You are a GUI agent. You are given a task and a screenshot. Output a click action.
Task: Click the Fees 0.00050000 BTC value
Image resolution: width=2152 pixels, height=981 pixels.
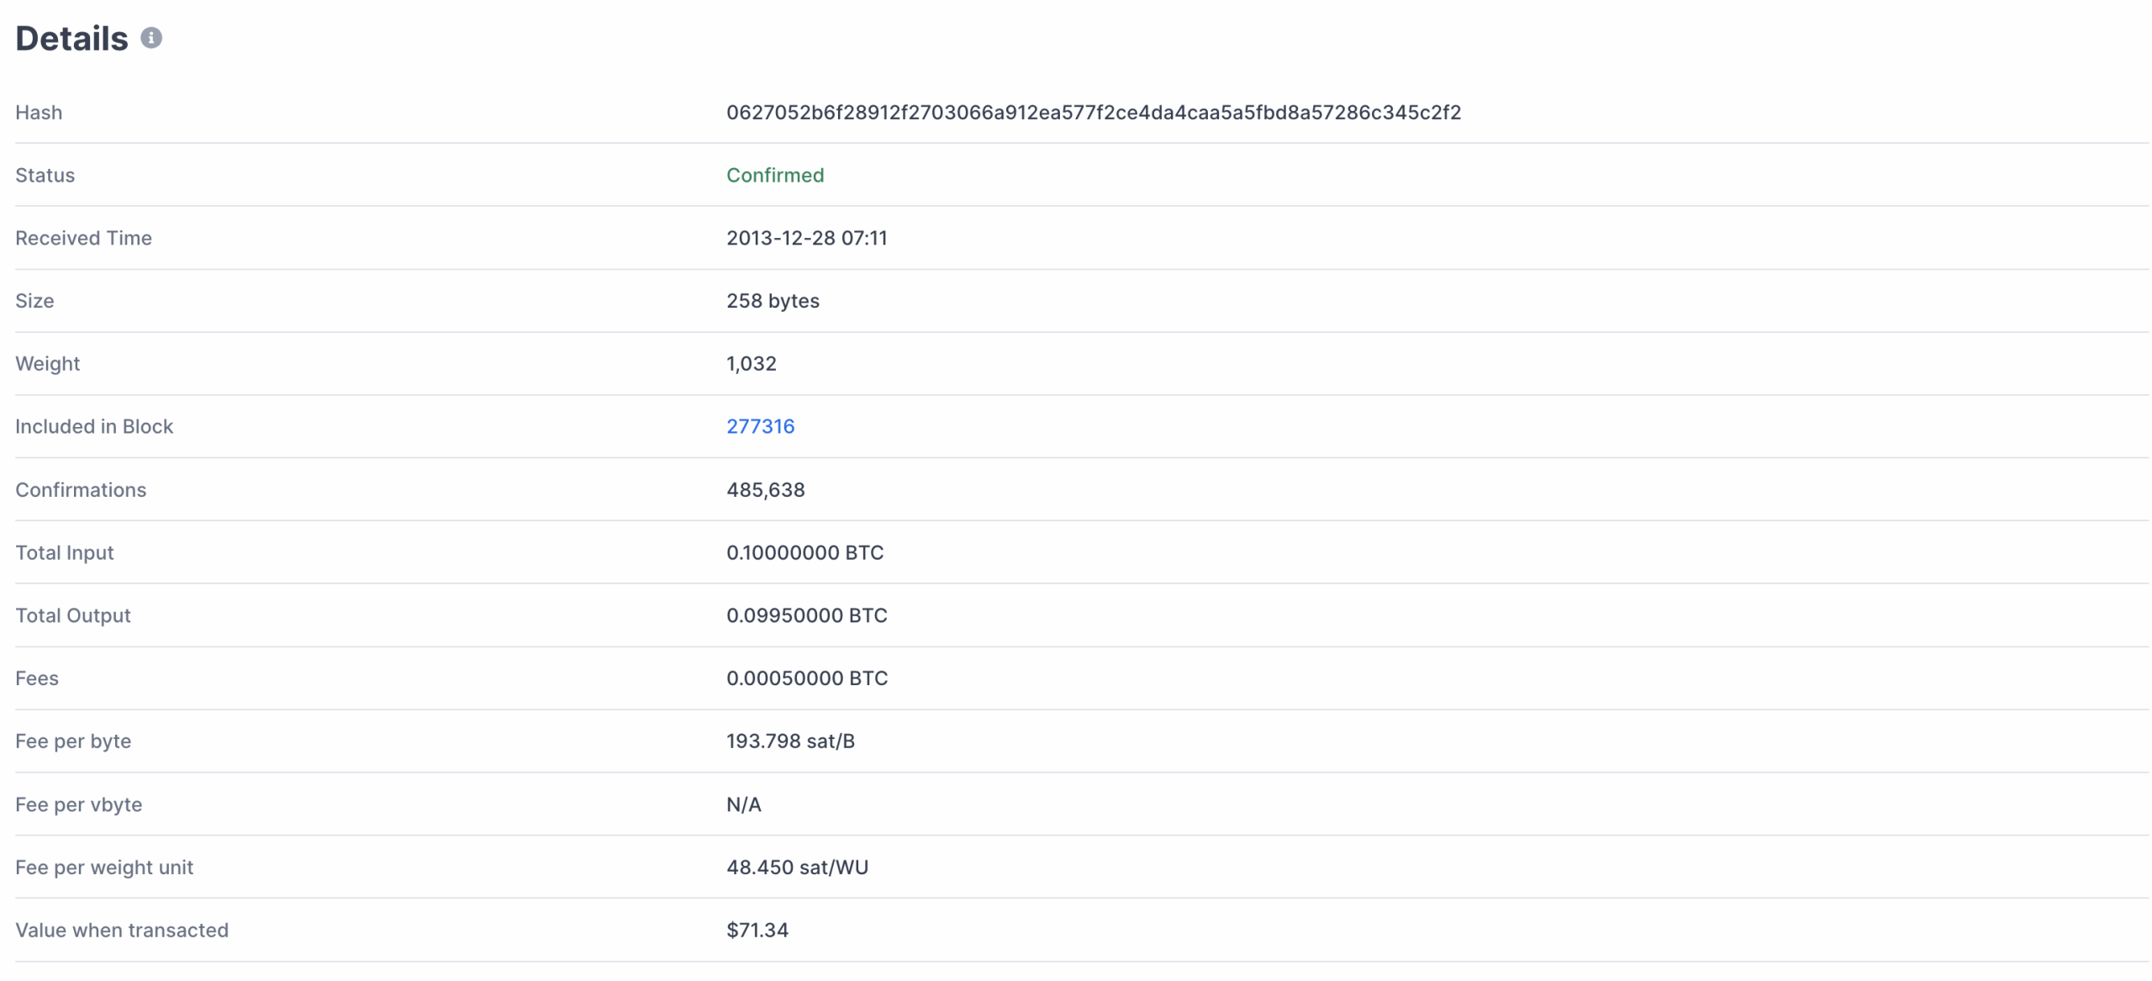[807, 678]
